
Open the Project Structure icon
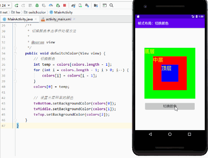[x=96, y=5]
